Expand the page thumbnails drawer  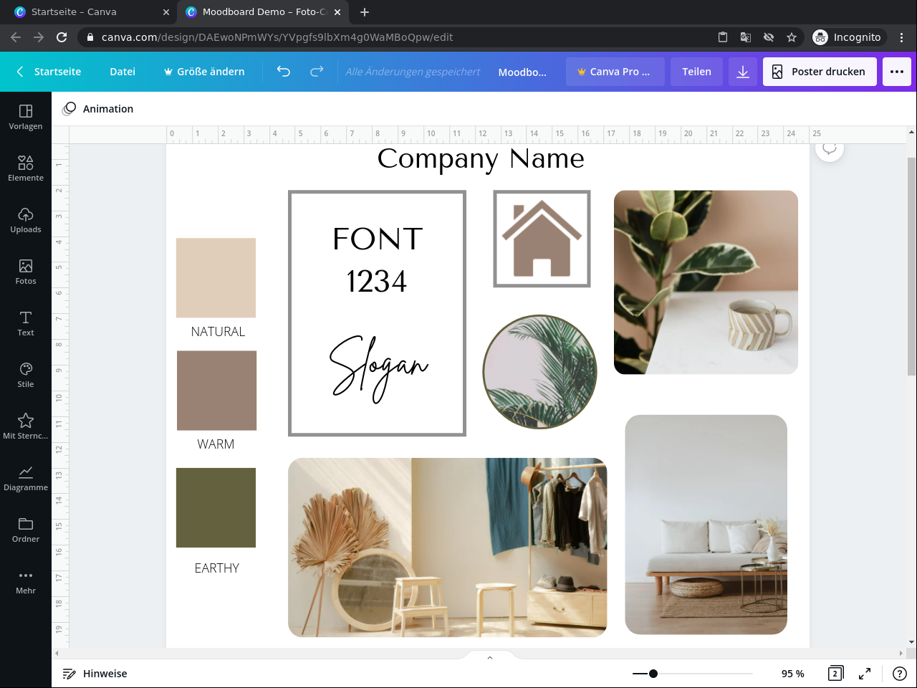(490, 657)
